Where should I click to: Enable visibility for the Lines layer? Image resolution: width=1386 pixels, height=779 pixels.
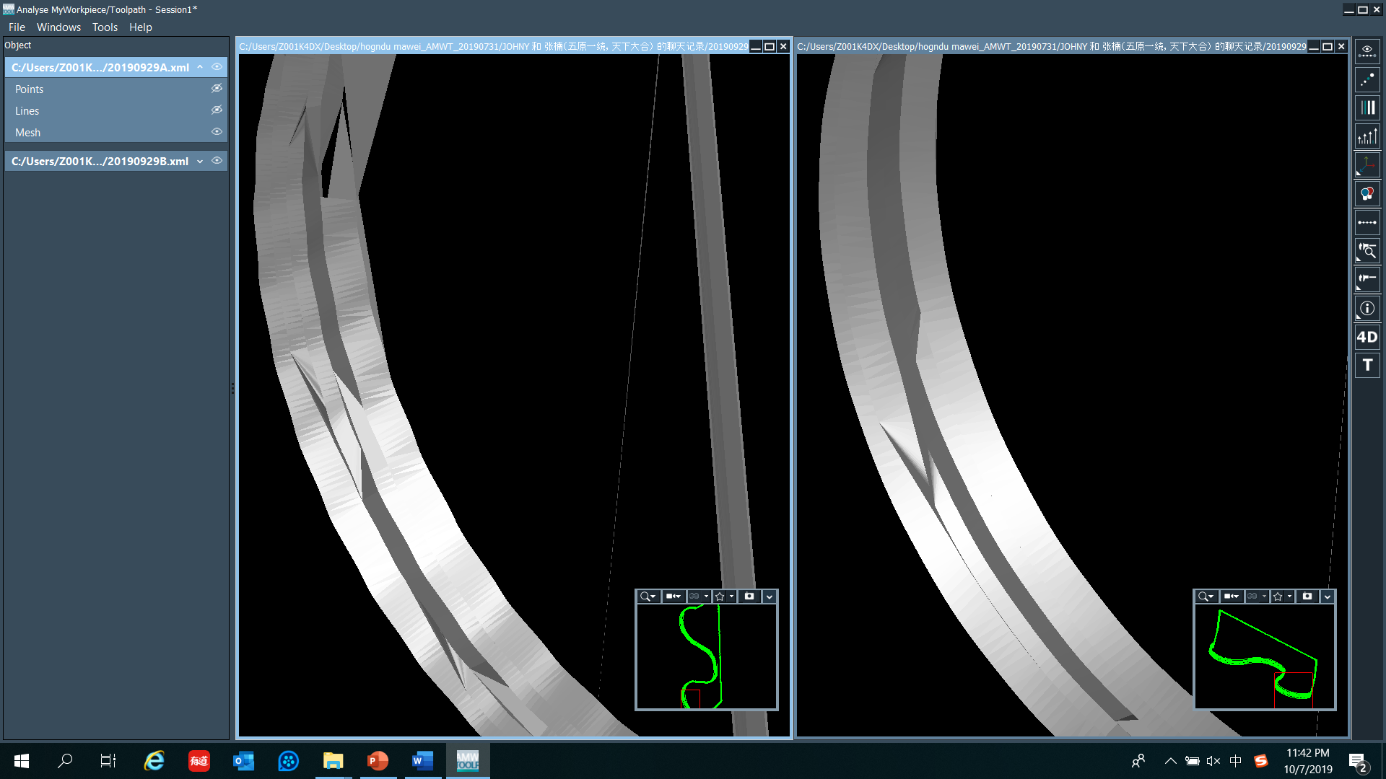(217, 110)
